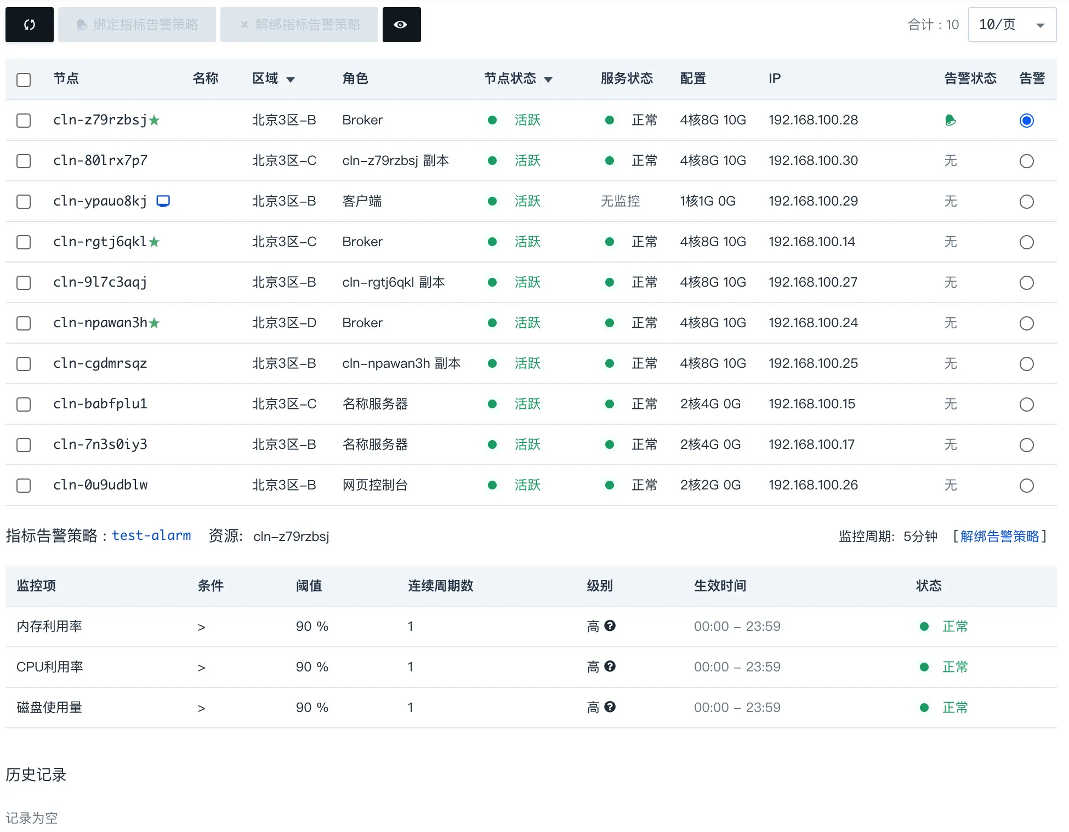Viewport: 1069px width, 832px height.
Task: Toggle the eye visibility button
Action: [x=401, y=25]
